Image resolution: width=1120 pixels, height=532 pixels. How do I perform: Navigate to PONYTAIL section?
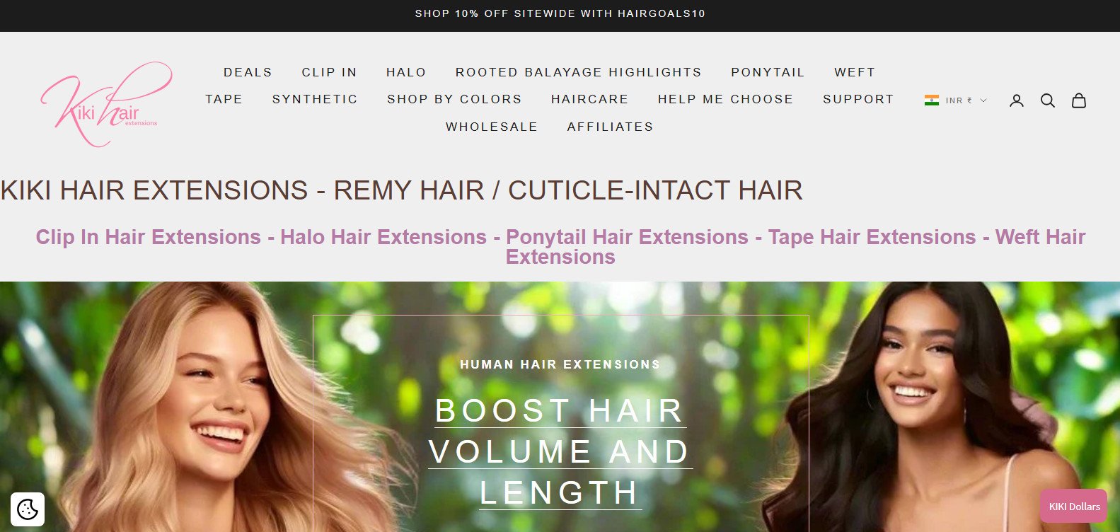click(768, 72)
